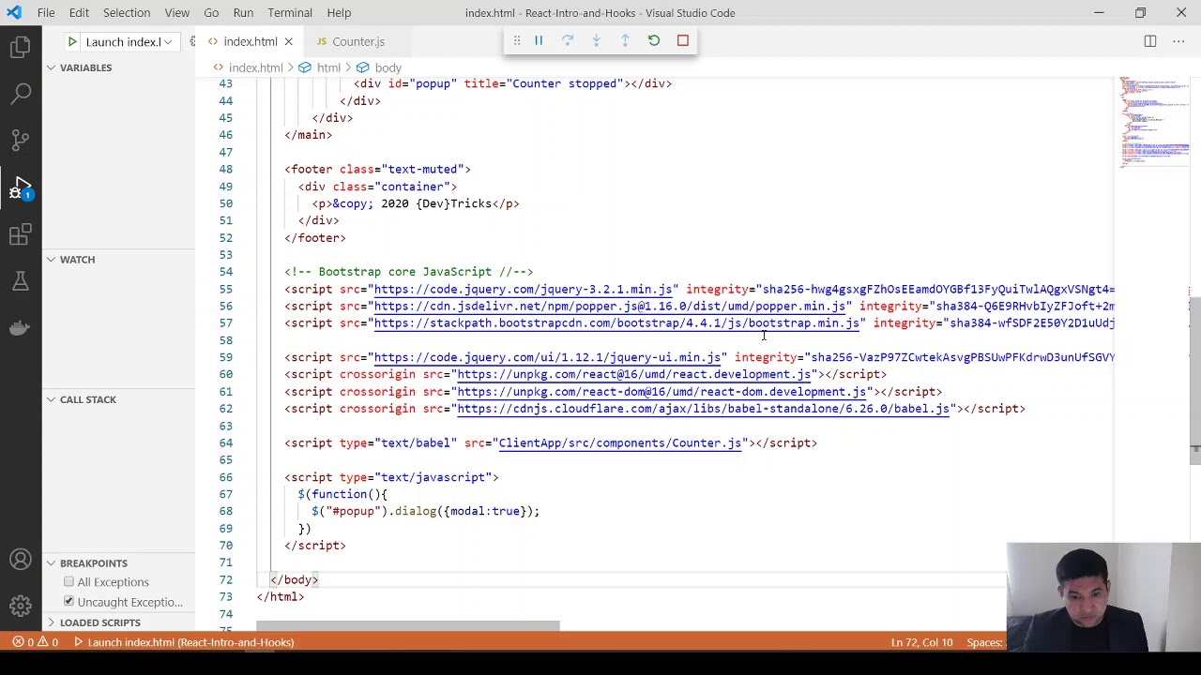Click the react.development.js unpkg link
The width and height of the screenshot is (1201, 675).
coord(633,374)
